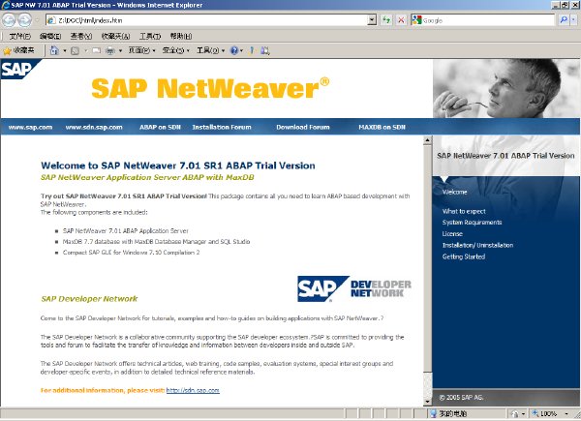Viewport: 581px width, 421px height.
Task: Open the 安全(S) command bar menu
Action: point(175,50)
